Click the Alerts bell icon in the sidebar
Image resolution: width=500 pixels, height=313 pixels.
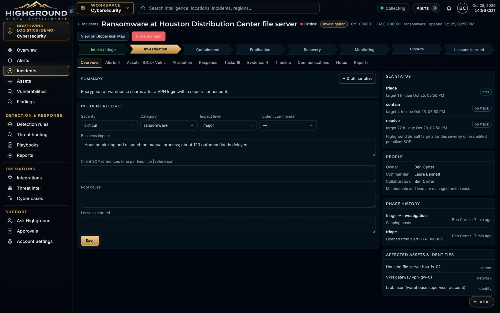pos(10,60)
